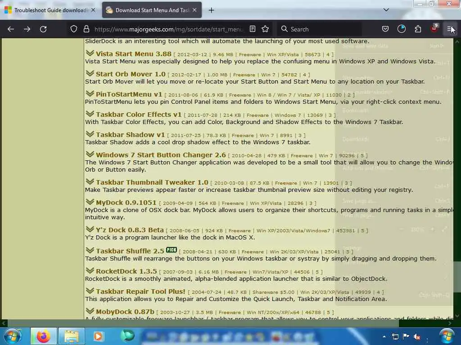This screenshot has width=461, height=345.
Task: Open Taskbar Thumbnail Tweaker 1.0 link
Action: click(152, 182)
